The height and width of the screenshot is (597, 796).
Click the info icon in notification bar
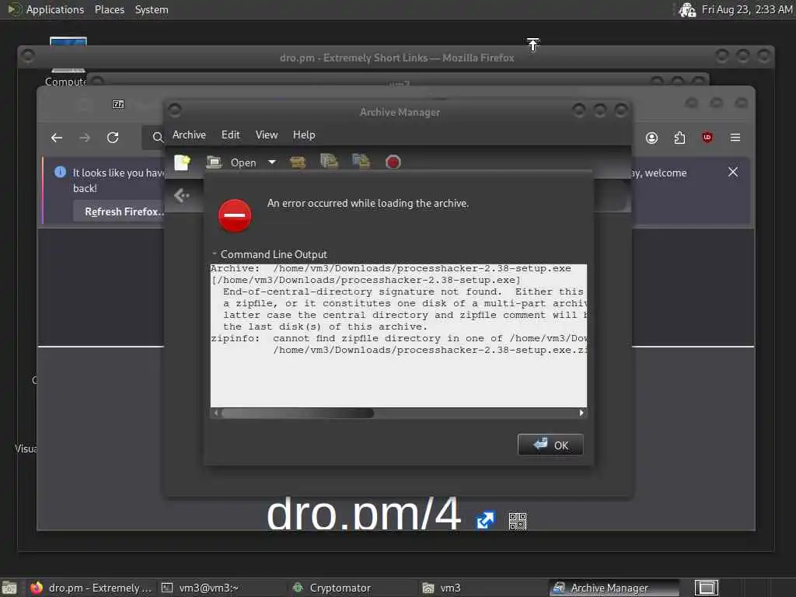pyautogui.click(x=60, y=172)
